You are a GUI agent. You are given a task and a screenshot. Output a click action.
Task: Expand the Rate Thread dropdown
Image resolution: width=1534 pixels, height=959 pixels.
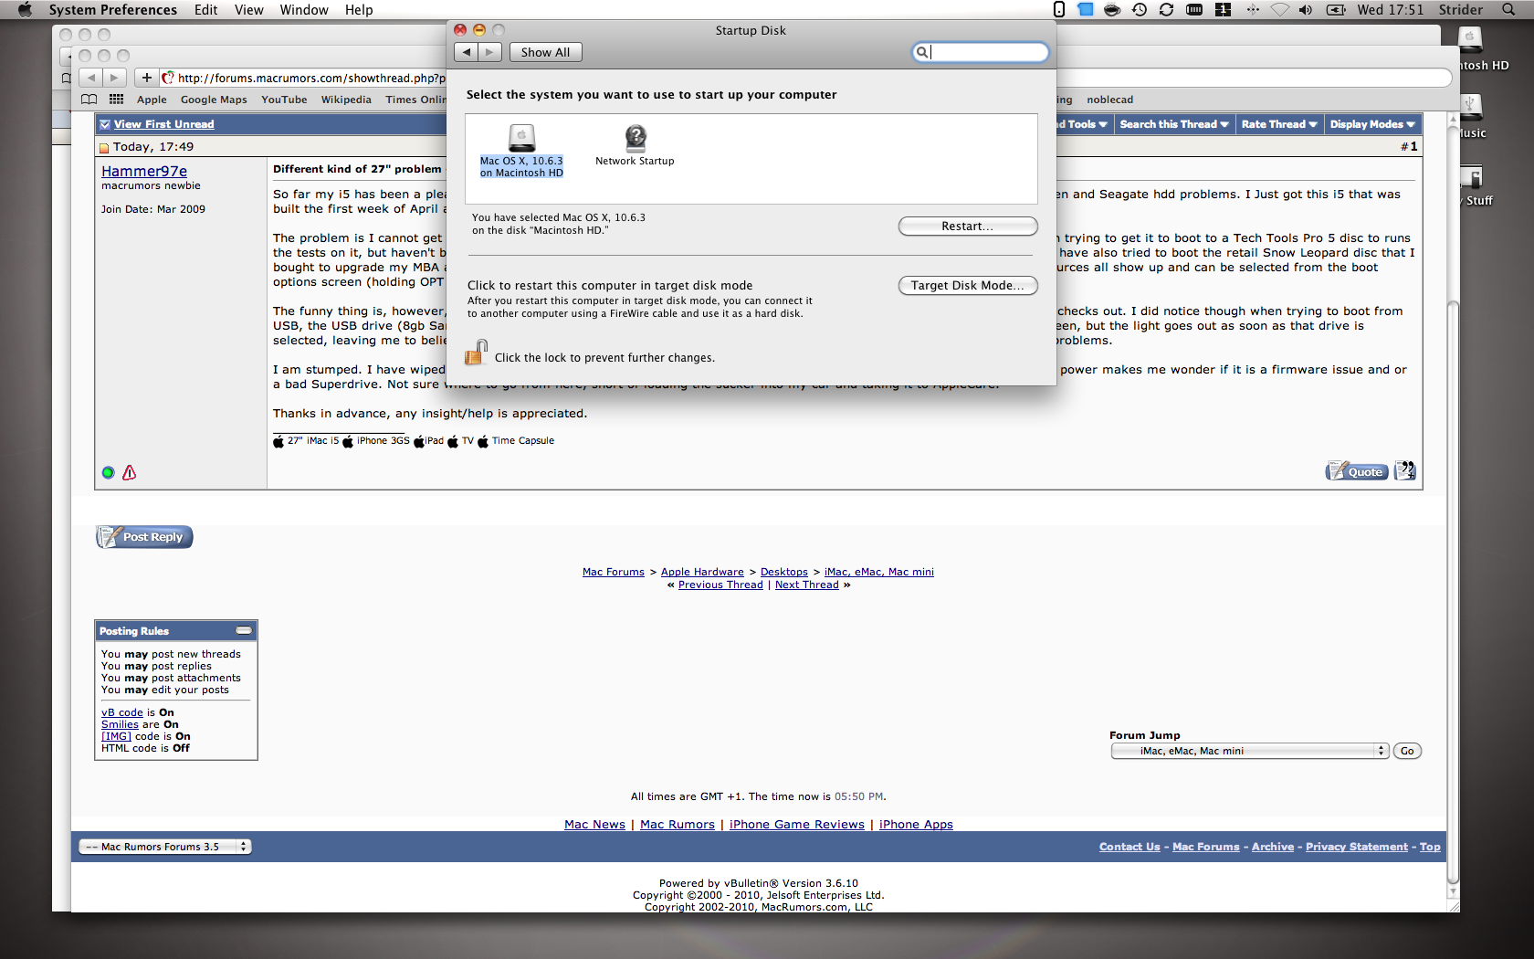point(1278,124)
